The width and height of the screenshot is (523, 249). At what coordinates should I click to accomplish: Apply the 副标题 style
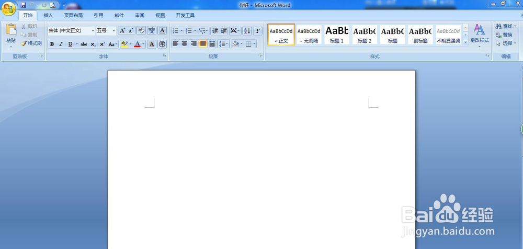click(420, 35)
